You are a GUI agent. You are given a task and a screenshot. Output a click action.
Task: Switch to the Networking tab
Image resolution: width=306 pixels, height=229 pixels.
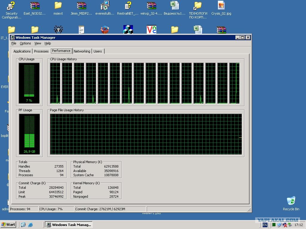[x=82, y=51]
